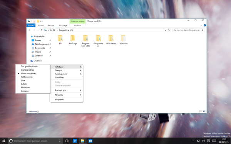Open the help question mark icon

click(205, 25)
